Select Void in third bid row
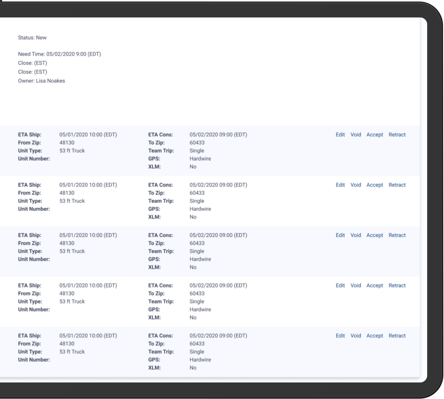 [356, 235]
